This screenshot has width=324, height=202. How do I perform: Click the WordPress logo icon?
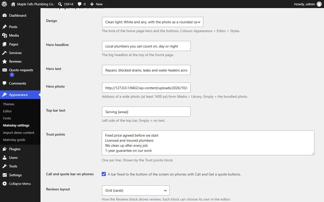[x=4, y=4]
